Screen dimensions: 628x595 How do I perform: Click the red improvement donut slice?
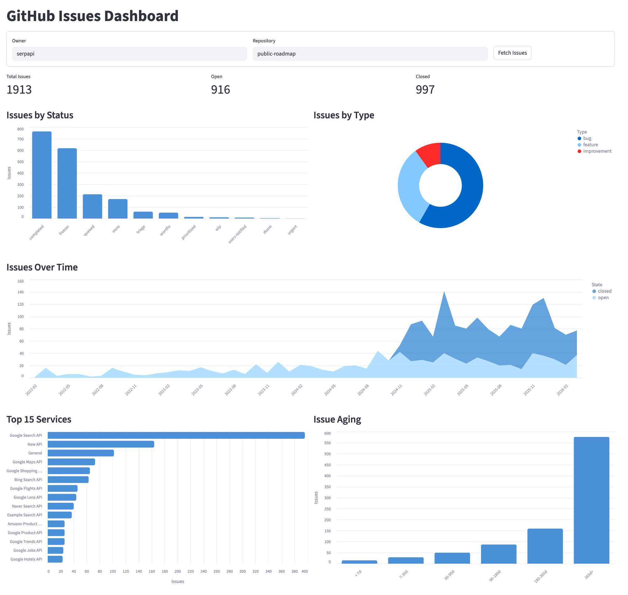point(430,154)
